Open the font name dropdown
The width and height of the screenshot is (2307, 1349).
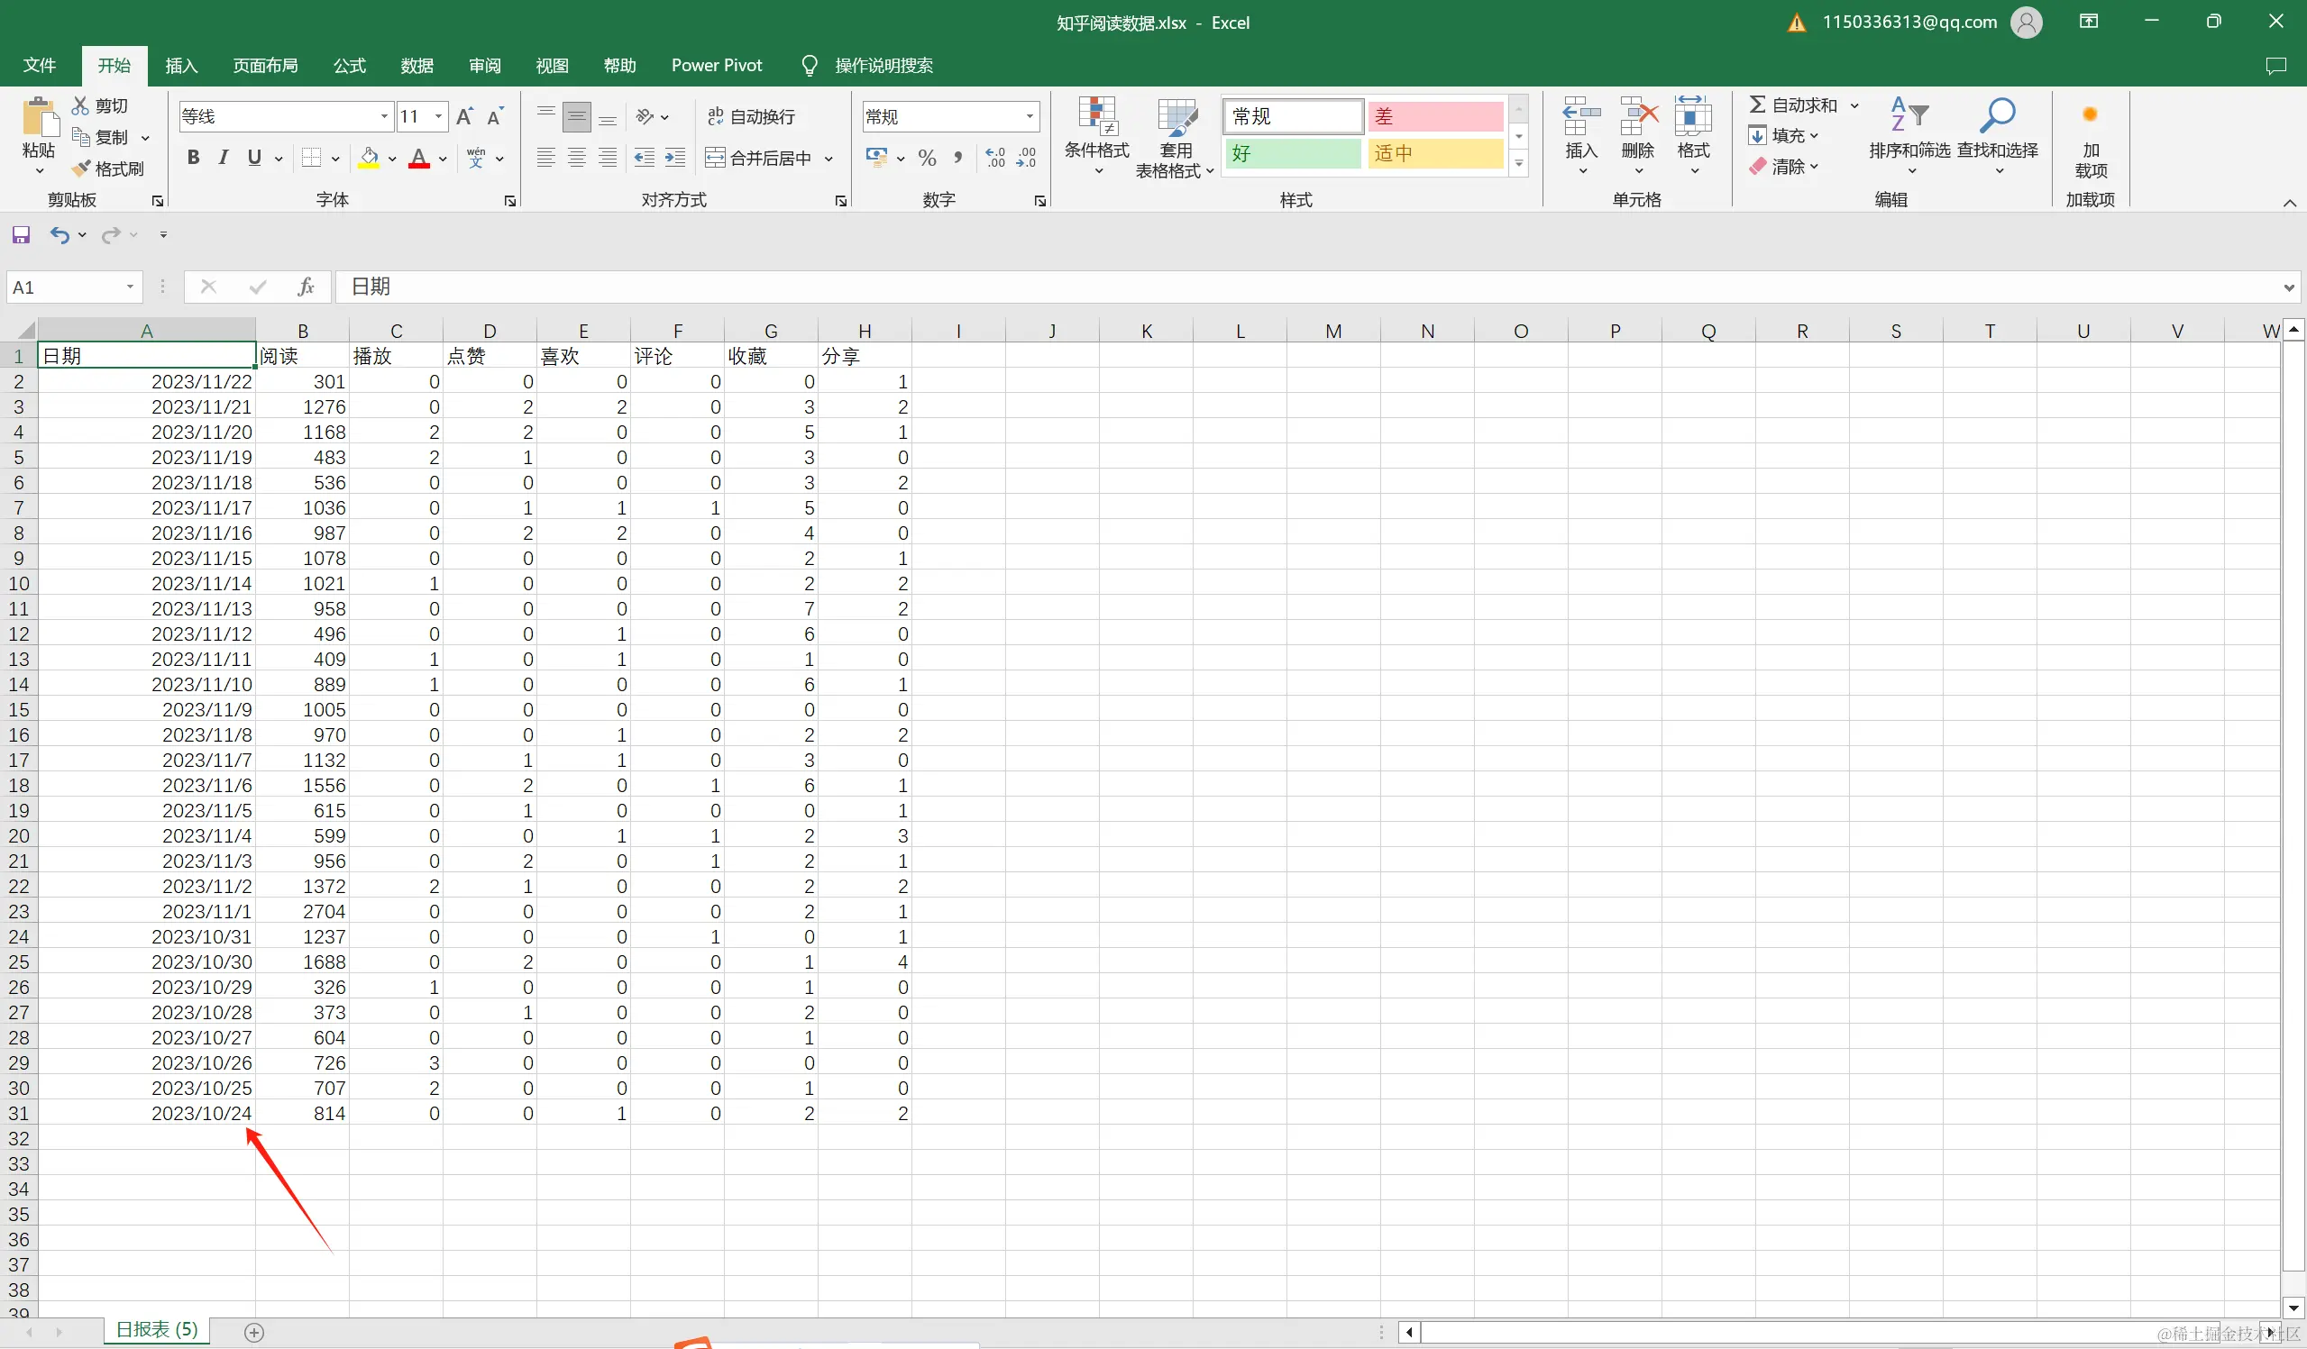pyautogui.click(x=384, y=116)
